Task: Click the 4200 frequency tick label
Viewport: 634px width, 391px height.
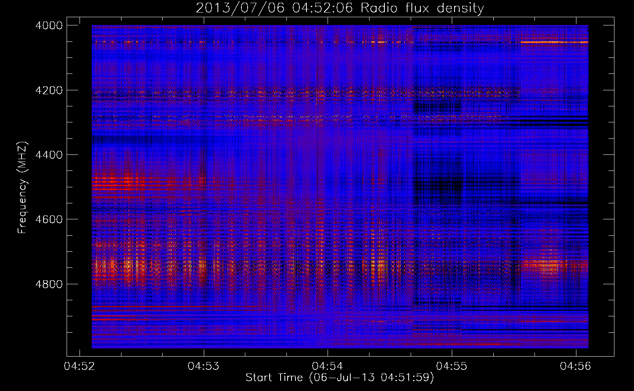Action: click(49, 90)
